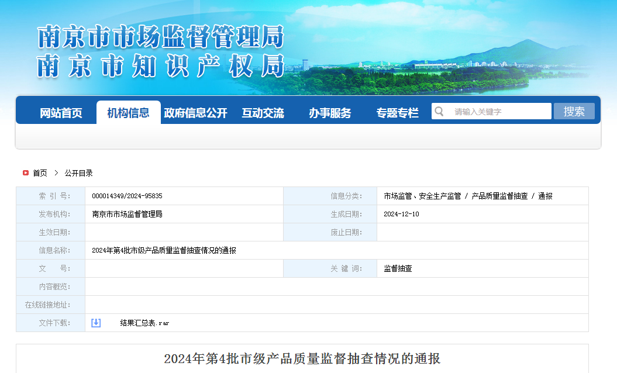The width and height of the screenshot is (617, 373).
Task: Click the magnifier icon in search box
Action: click(439, 112)
